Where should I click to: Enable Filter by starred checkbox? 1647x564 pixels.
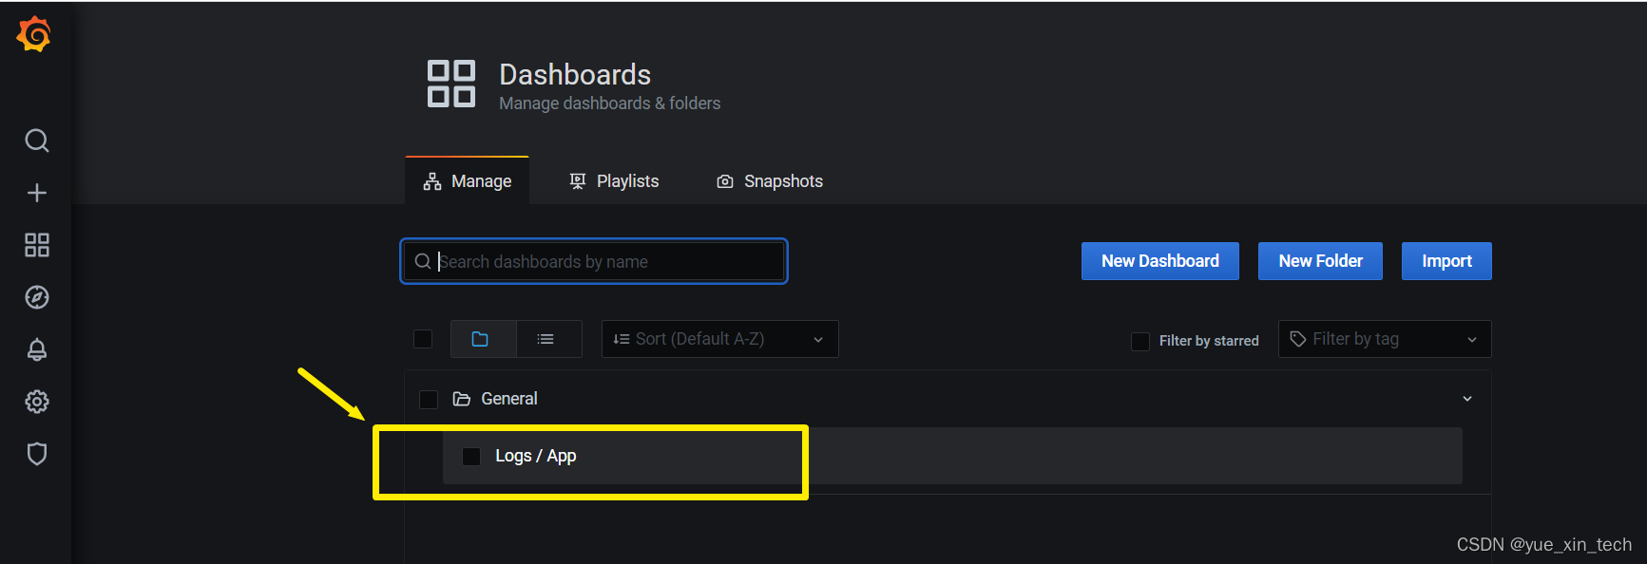1140,341
